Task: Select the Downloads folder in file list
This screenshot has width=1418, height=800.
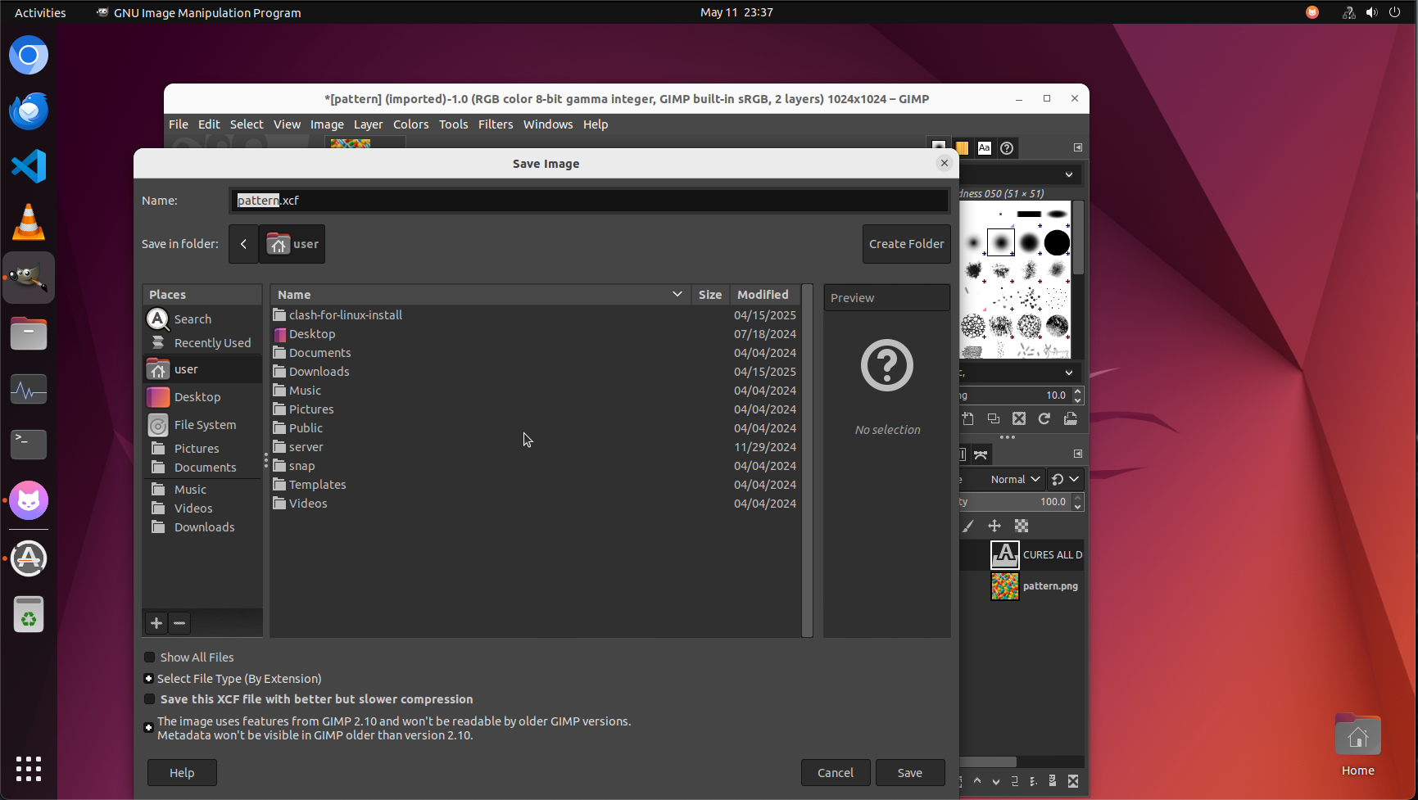Action: pos(537,372)
